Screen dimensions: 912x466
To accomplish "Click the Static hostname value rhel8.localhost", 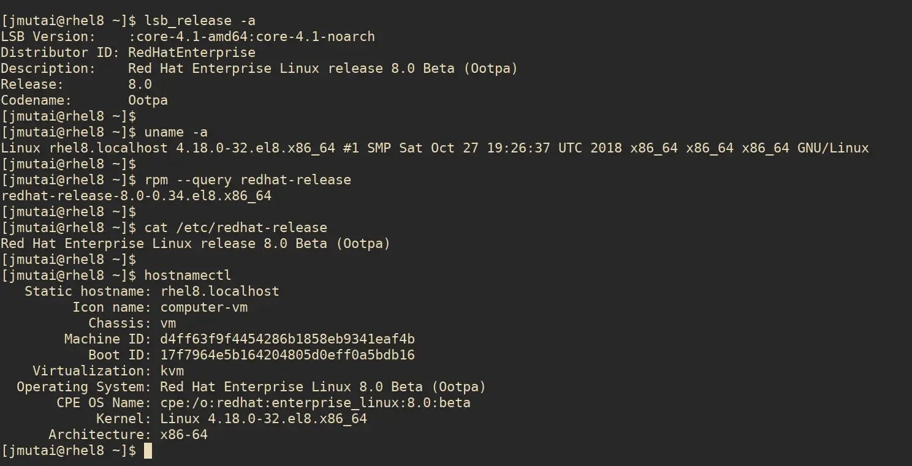I will 219,291.
